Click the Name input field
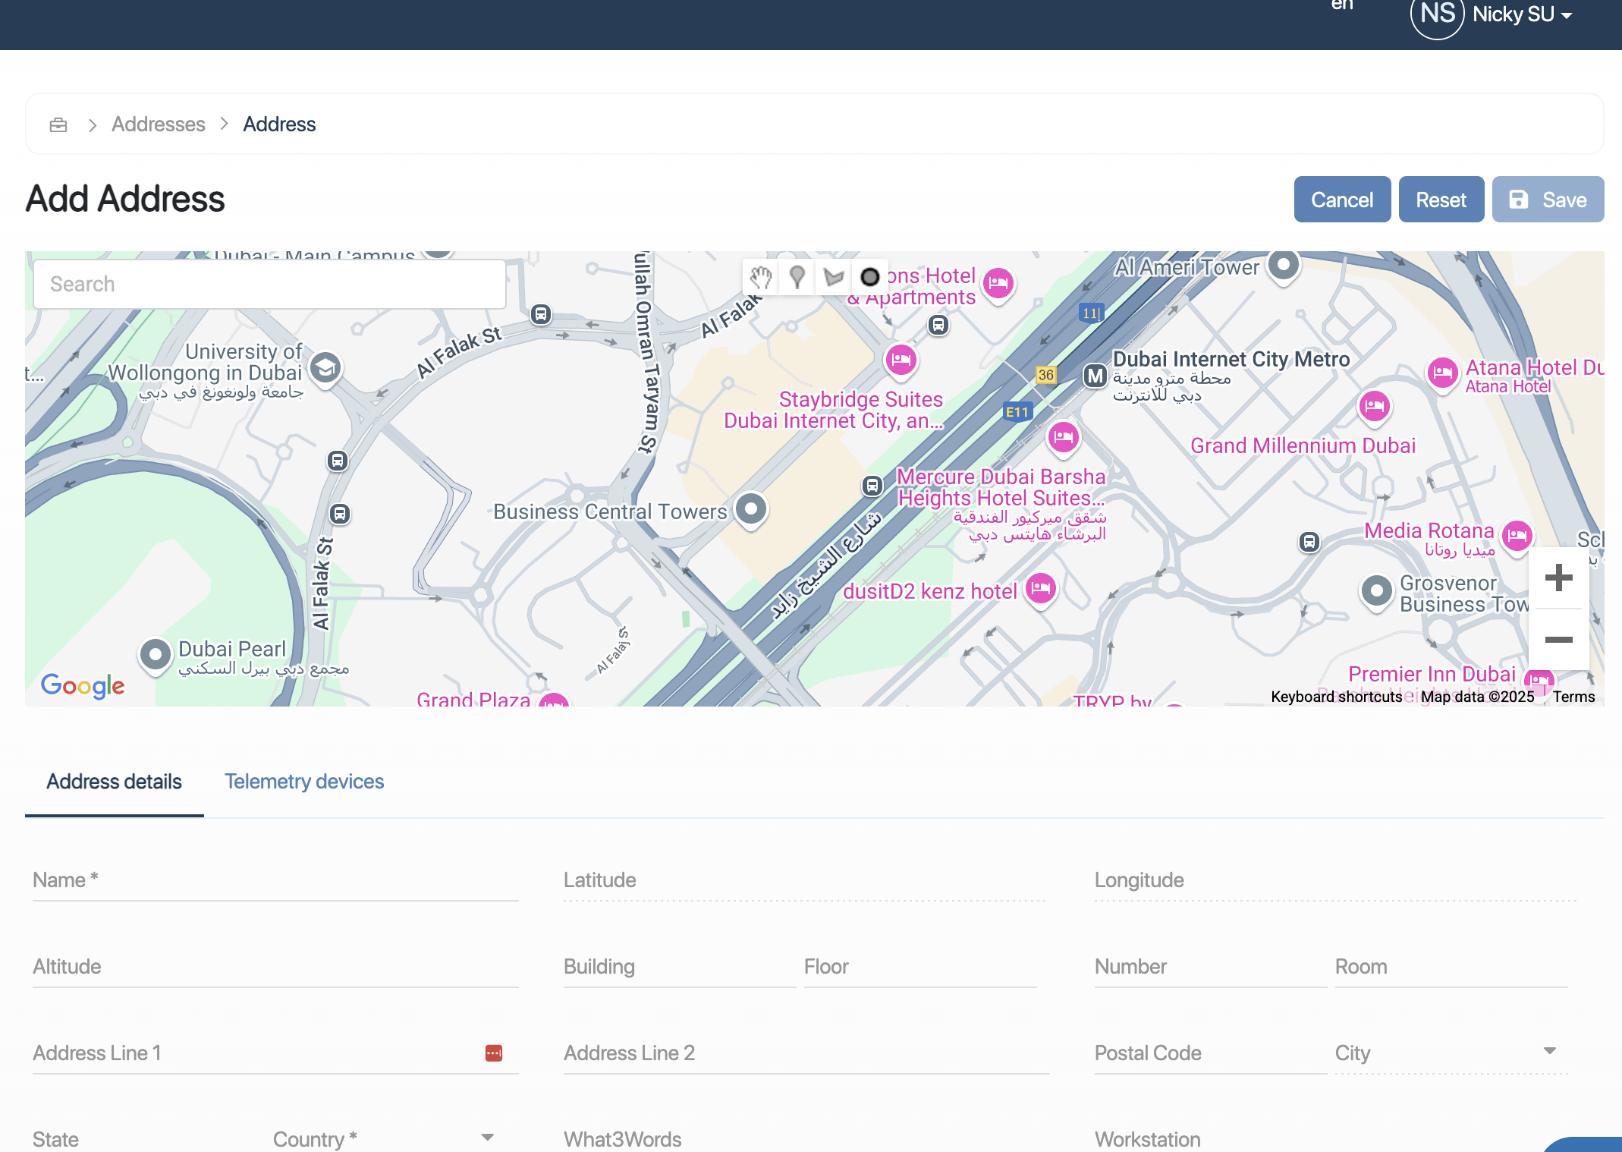This screenshot has height=1152, width=1622. point(275,880)
